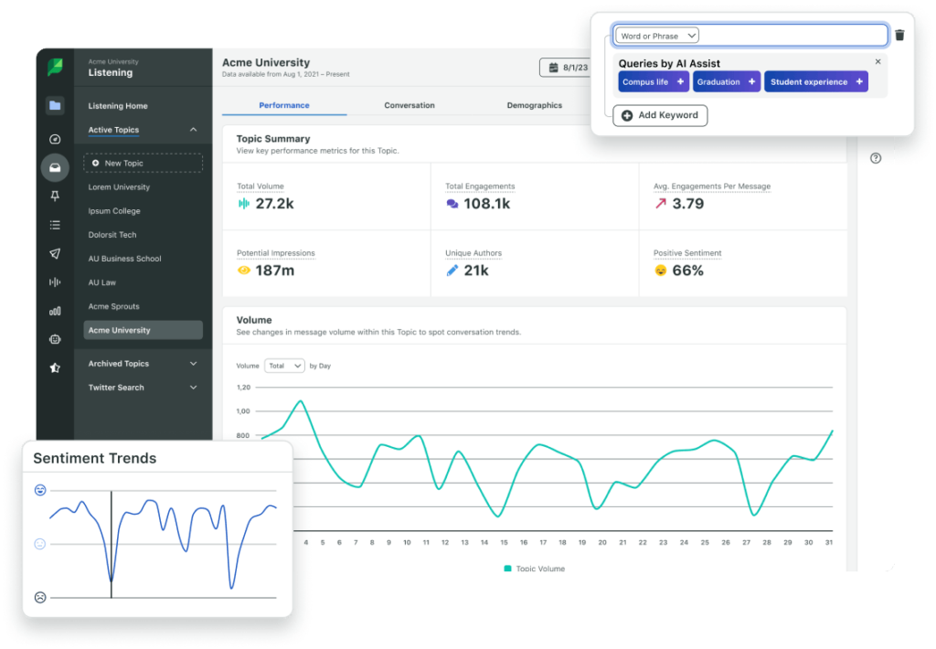Collapse the Active Topics section
936x649 pixels.
point(192,129)
